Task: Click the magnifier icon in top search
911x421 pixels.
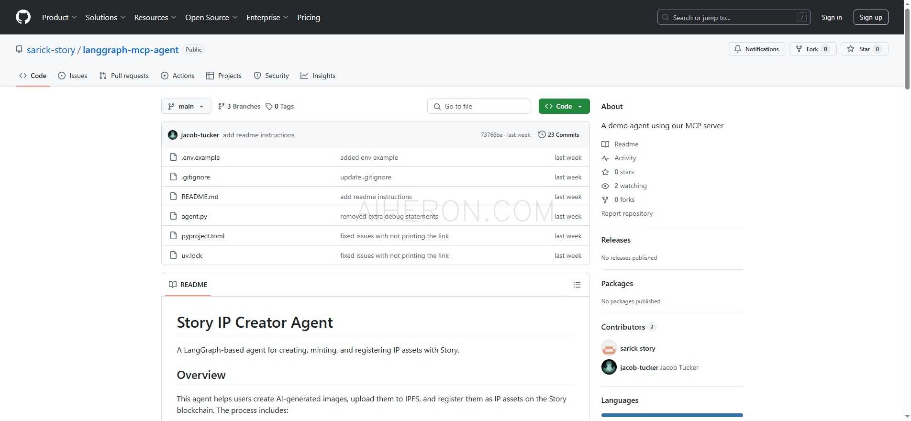Action: 666,17
